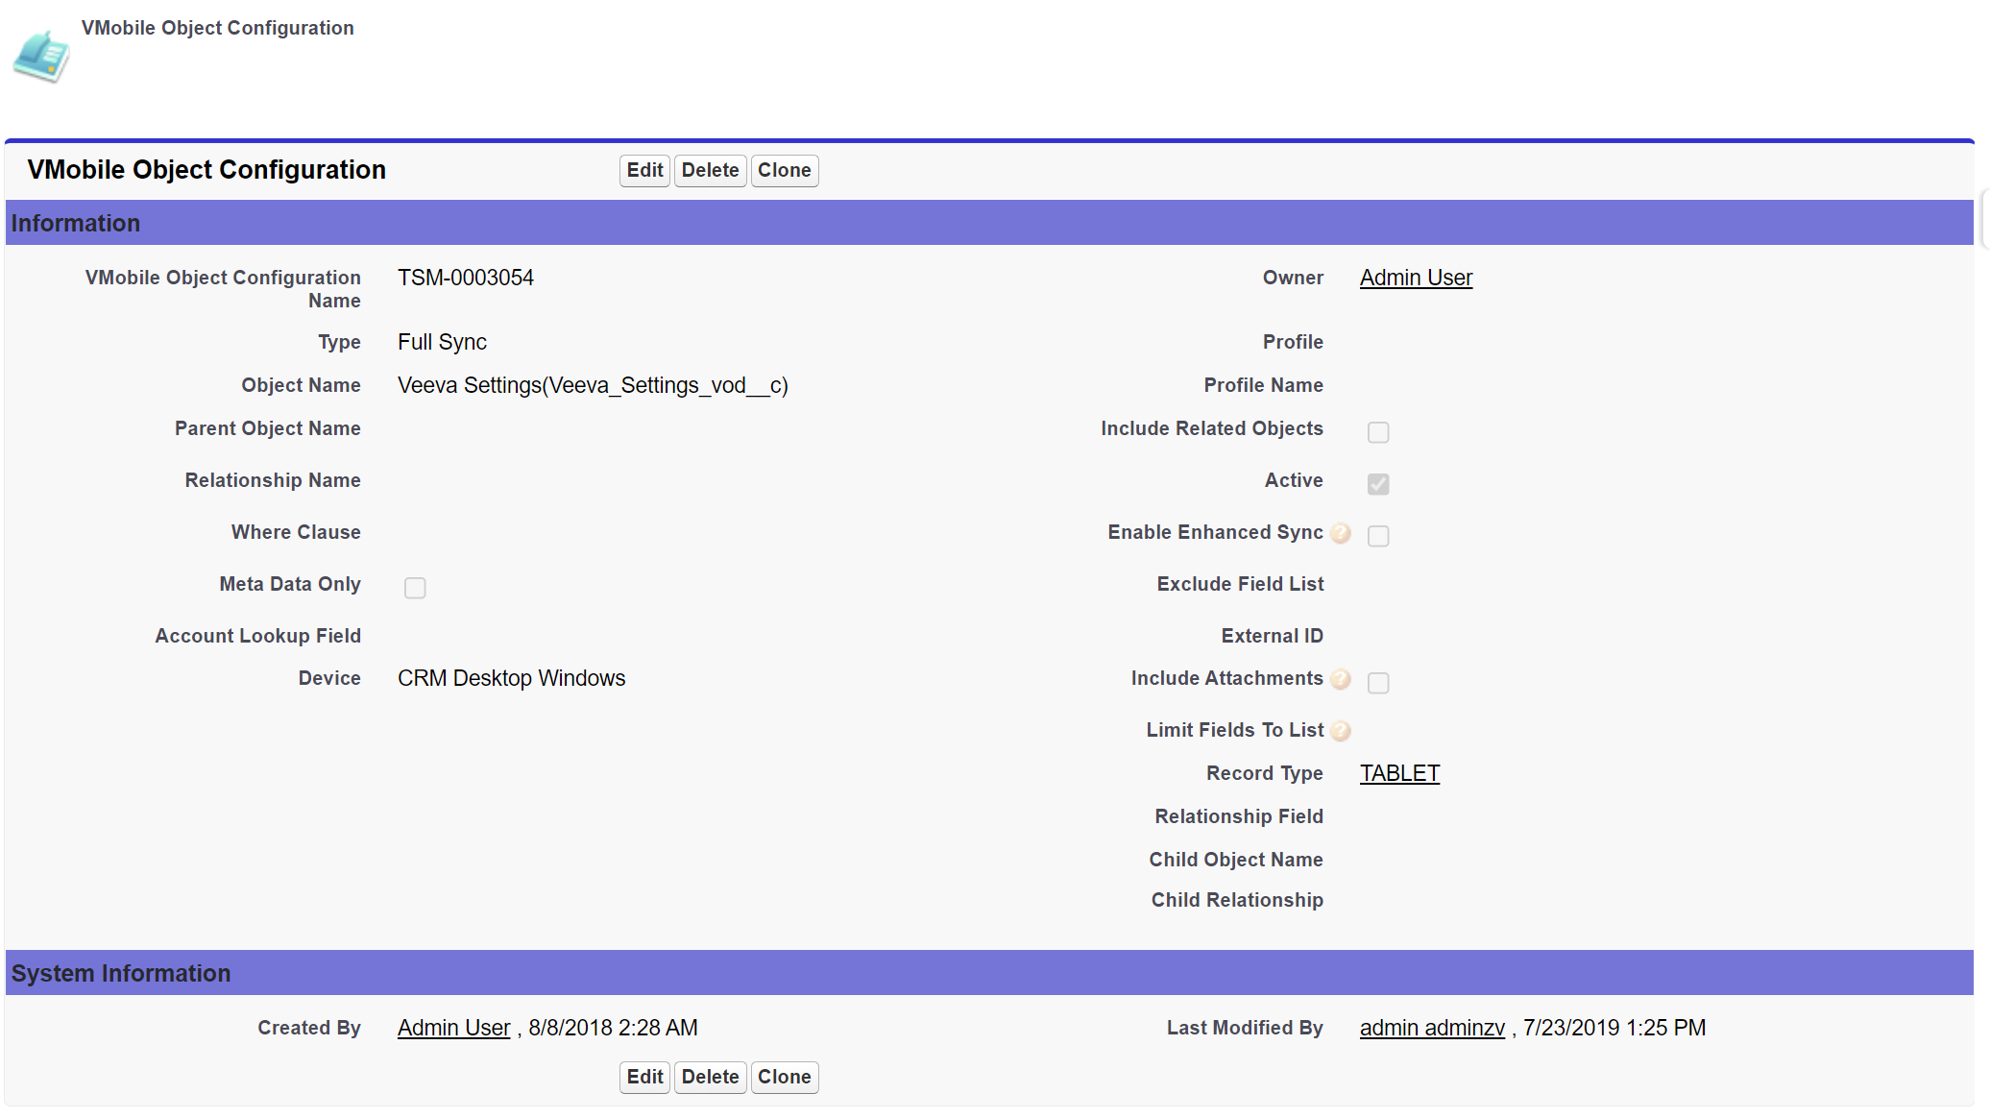The image size is (1990, 1118).
Task: Click the Edit button at the bottom
Action: (x=644, y=1077)
